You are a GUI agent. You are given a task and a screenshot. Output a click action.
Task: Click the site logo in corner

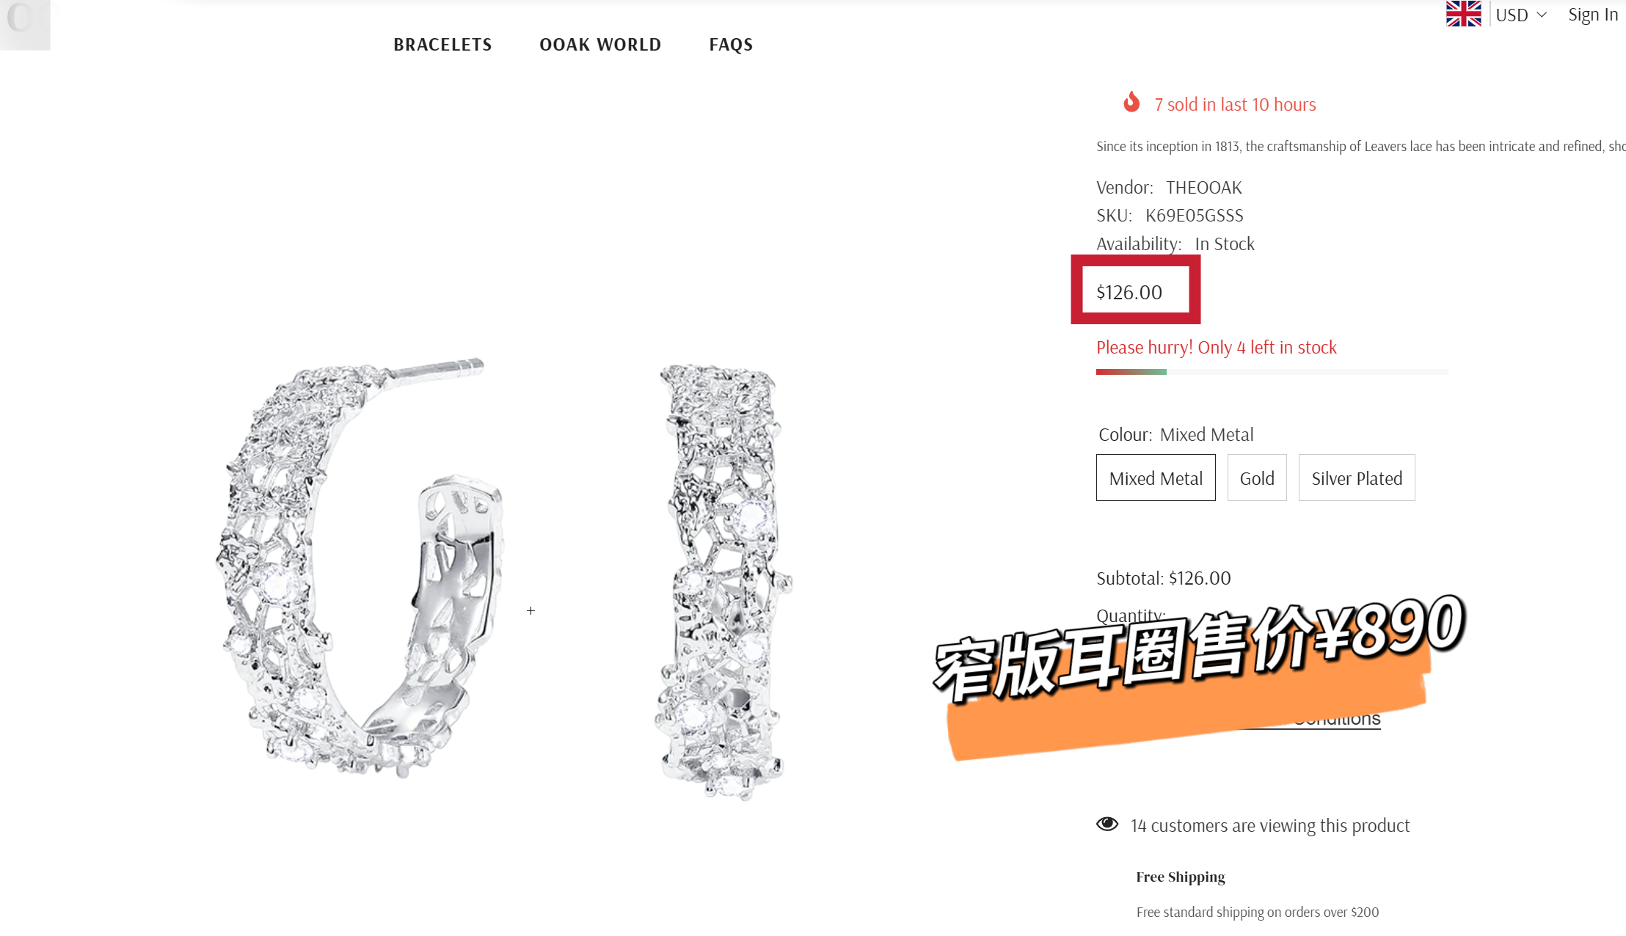tap(25, 22)
